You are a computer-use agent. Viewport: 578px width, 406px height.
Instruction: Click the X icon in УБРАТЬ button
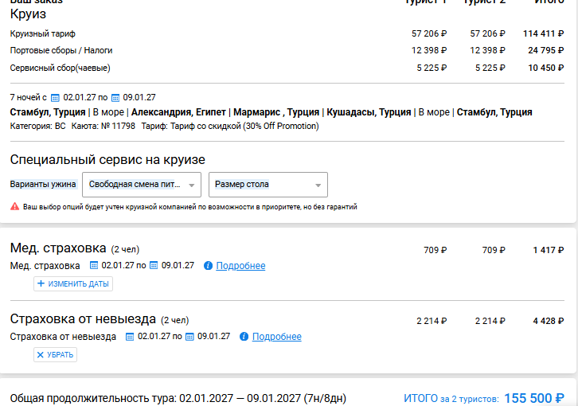click(x=41, y=355)
